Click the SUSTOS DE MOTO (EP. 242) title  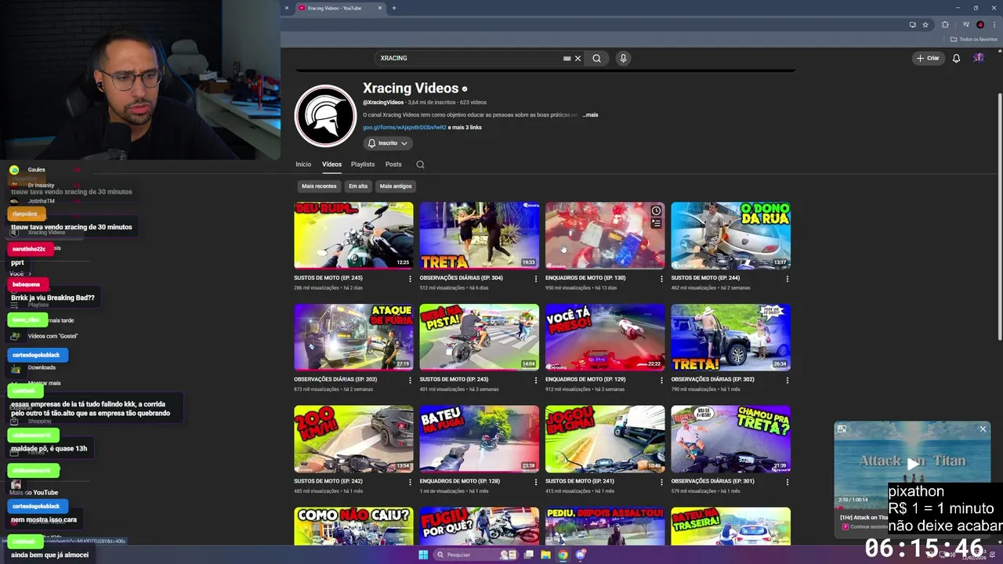point(328,481)
